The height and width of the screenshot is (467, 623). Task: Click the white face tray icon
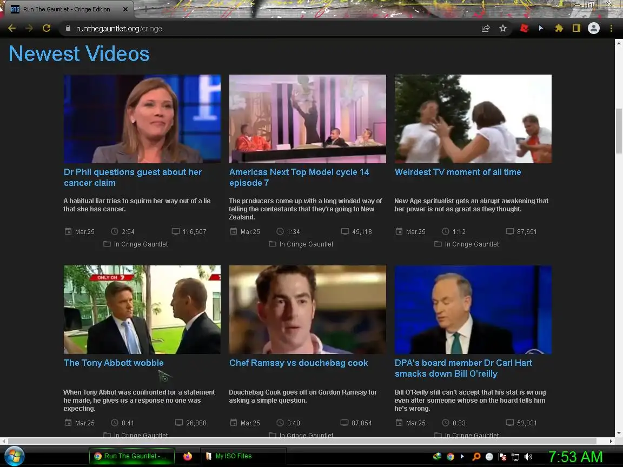489,457
